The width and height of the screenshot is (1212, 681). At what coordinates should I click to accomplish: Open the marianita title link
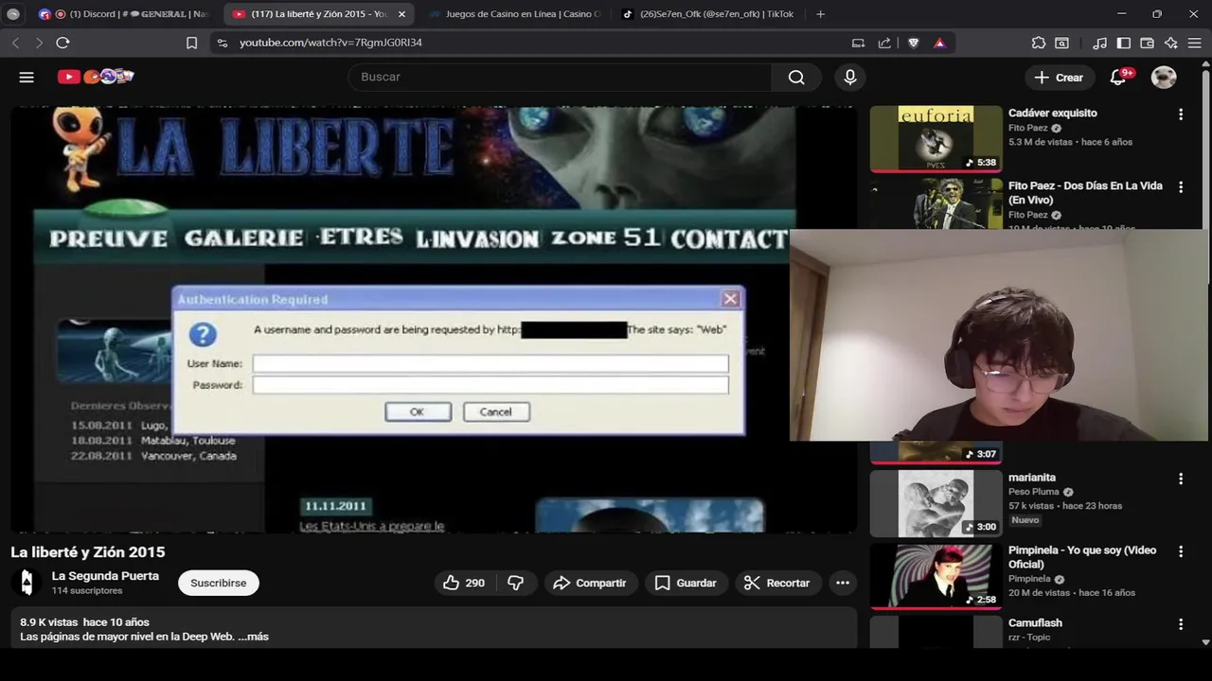(1031, 478)
